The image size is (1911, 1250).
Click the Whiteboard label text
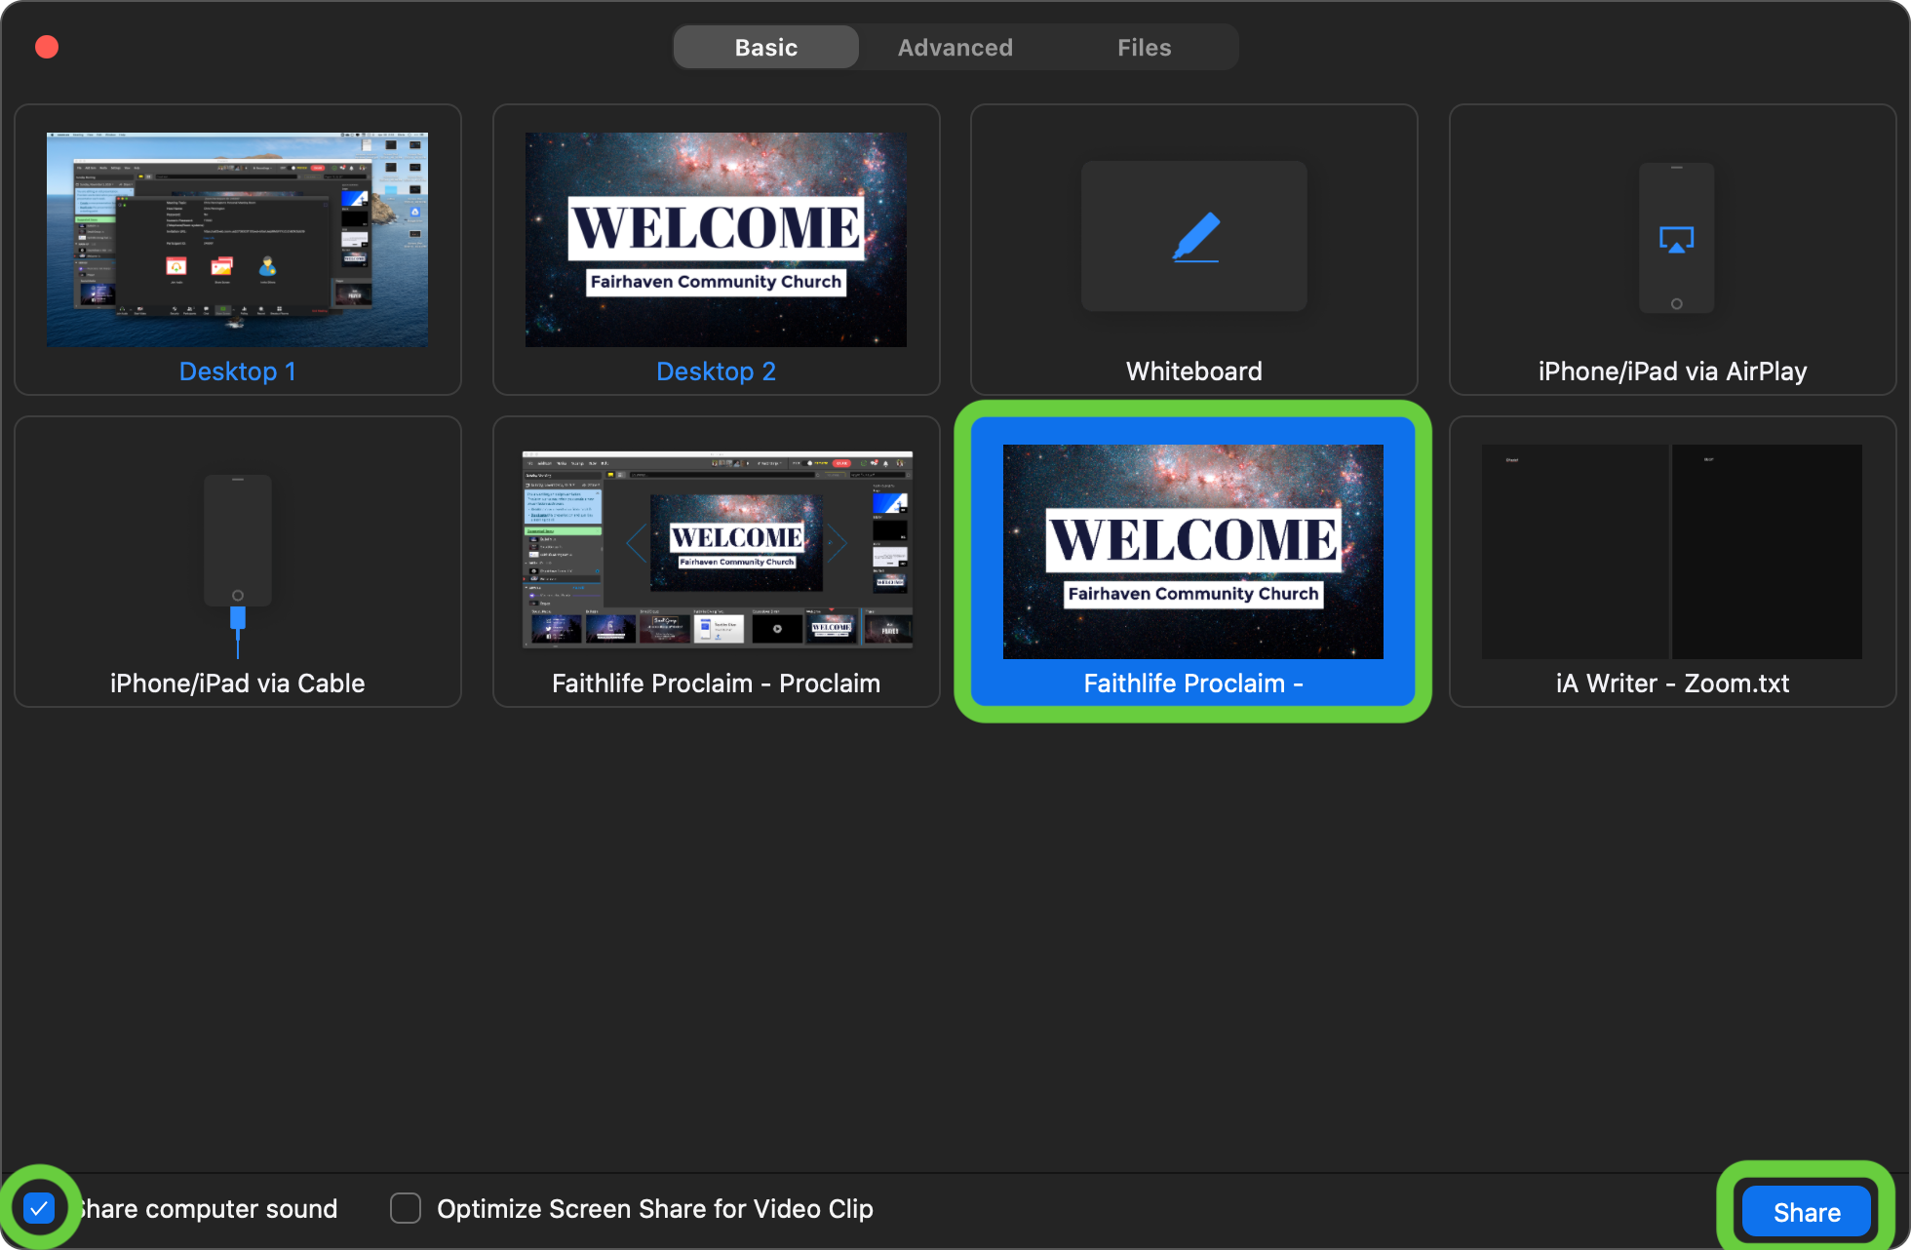[1193, 371]
